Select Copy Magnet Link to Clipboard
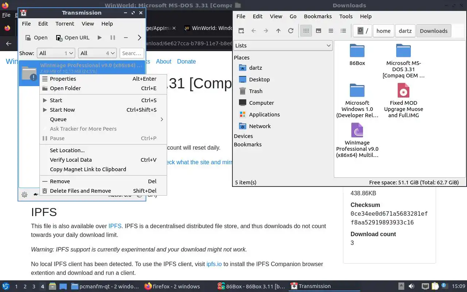The height and width of the screenshot is (292, 467). click(x=103, y=169)
